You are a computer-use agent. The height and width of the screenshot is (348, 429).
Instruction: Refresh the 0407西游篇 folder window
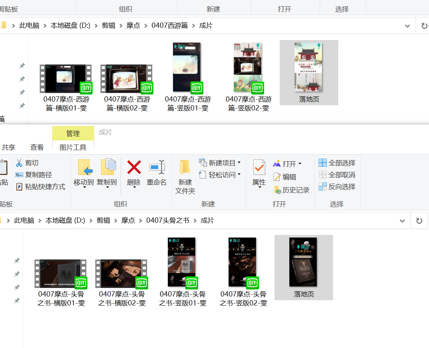point(424,26)
